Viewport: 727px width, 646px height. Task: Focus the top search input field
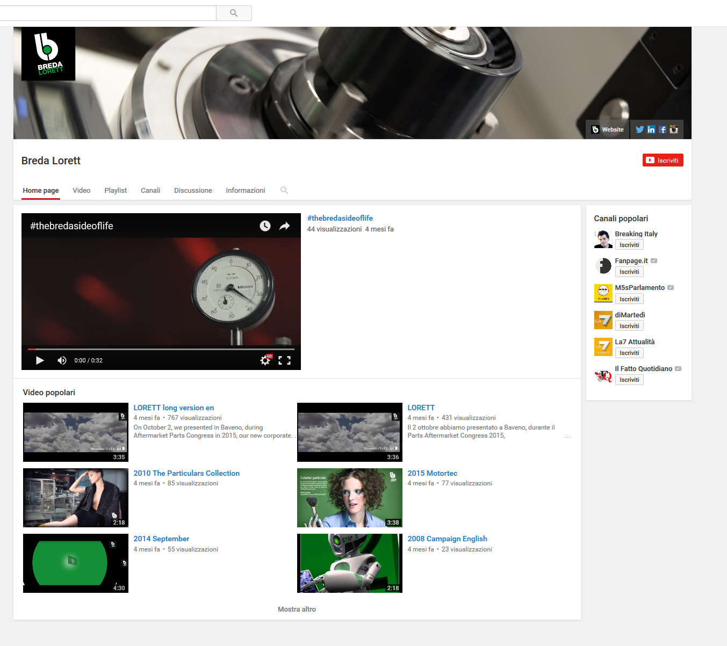coord(107,13)
